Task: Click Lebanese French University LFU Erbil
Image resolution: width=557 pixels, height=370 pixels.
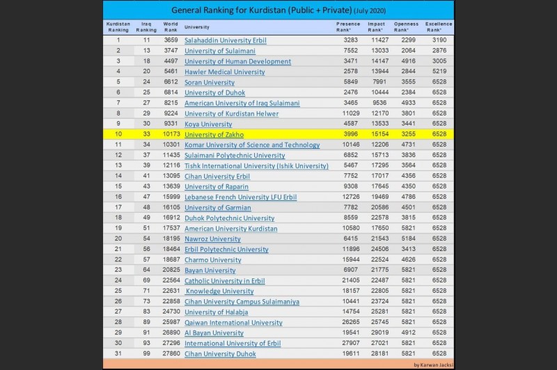Action: pyautogui.click(x=240, y=197)
